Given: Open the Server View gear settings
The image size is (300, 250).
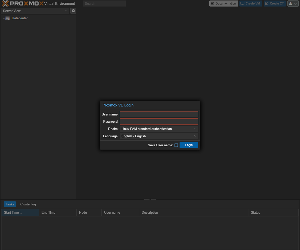Looking at the screenshot, I should click(x=73, y=11).
